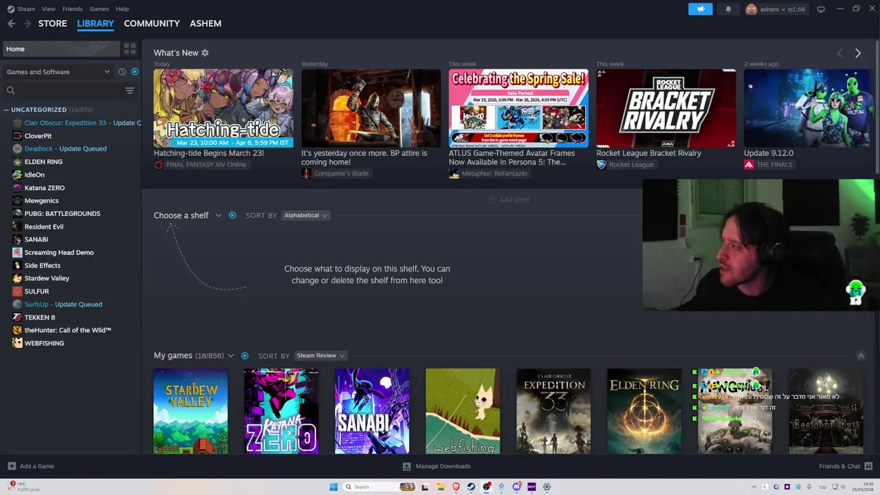880x495 pixels.
Task: Click Windows Start button in taskbar
Action: tap(333, 487)
